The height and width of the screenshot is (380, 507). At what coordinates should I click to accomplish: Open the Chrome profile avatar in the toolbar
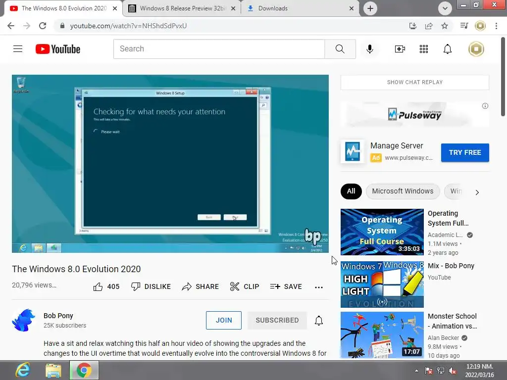click(480, 26)
